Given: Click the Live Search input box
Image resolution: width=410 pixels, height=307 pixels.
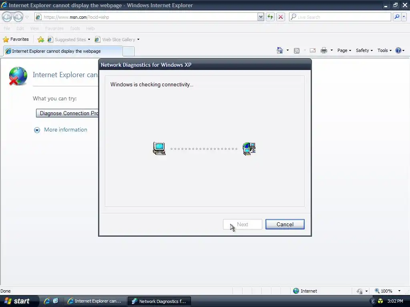Looking at the screenshot, I should (x=340, y=17).
